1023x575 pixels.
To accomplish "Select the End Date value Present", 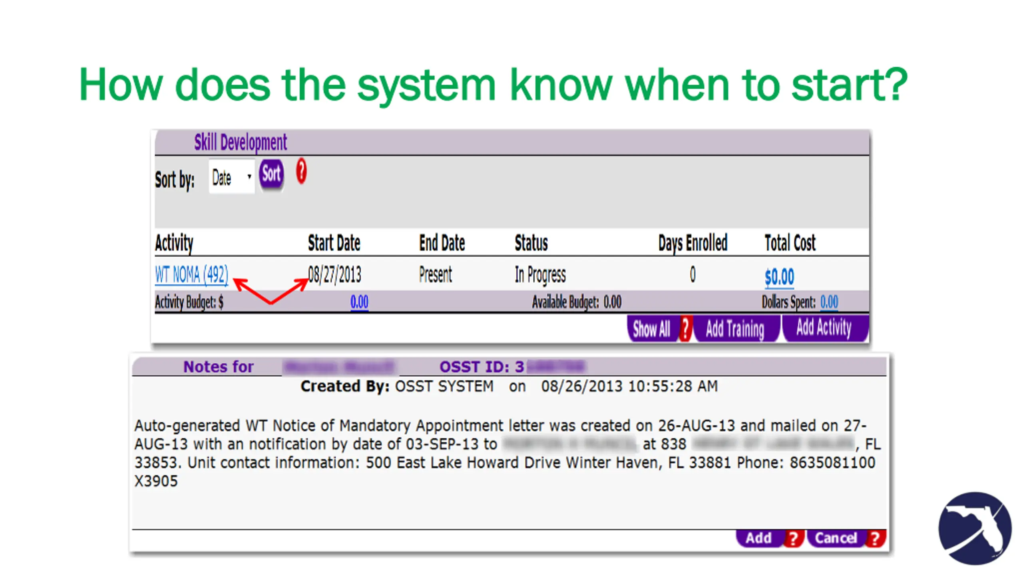I will (x=436, y=275).
